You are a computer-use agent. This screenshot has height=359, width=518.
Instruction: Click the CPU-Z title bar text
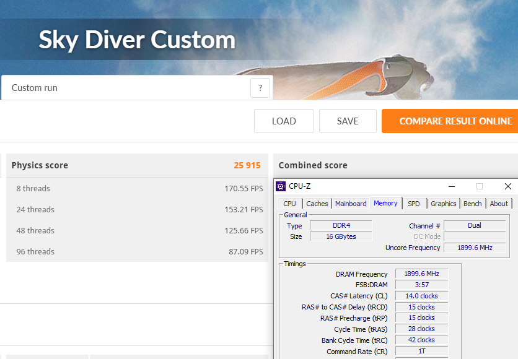[x=300, y=186]
